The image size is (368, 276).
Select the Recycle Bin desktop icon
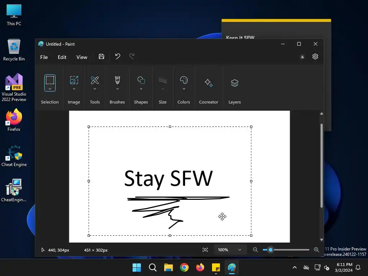click(14, 50)
